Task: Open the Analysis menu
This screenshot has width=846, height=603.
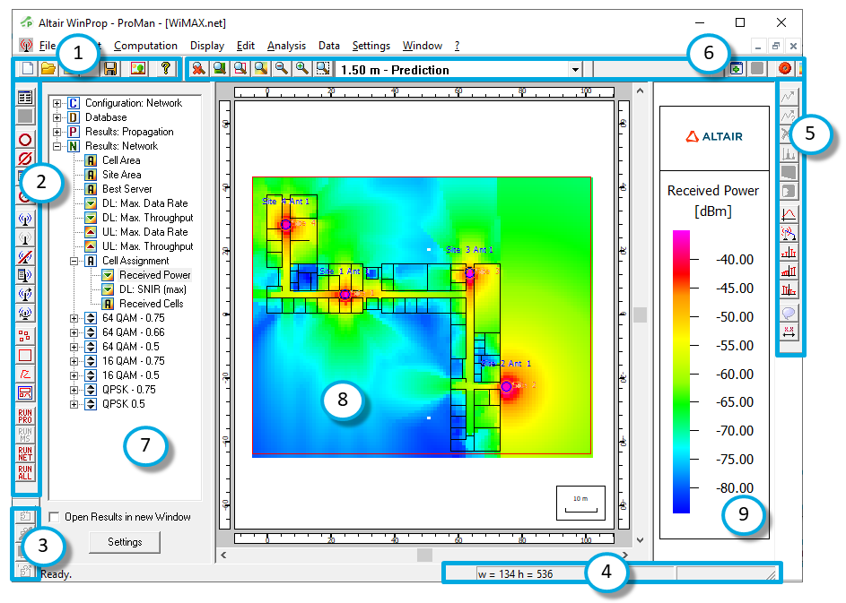Action: [x=286, y=46]
